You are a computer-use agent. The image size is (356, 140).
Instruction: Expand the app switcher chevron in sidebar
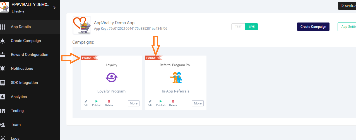coord(54,8)
